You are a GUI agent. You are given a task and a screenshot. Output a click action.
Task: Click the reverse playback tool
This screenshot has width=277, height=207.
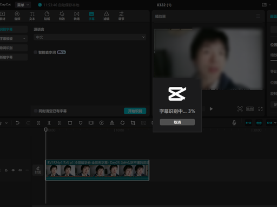(102, 123)
